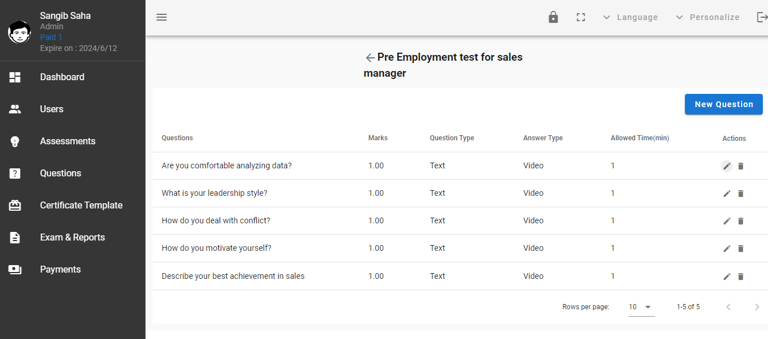Edit the 'How do you deal with conflict?' question
This screenshot has width=768, height=339.
(x=727, y=221)
